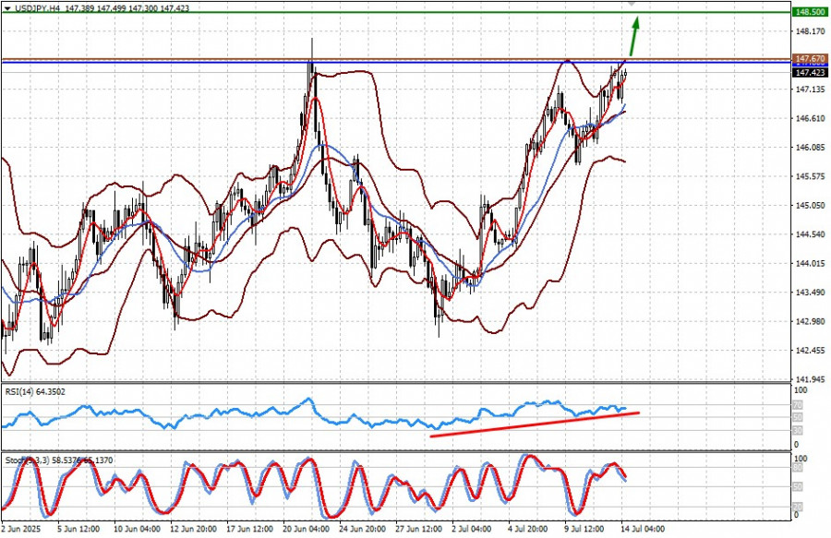Click the 10 Jun 04:00 time label
Image resolution: width=831 pixels, height=538 pixels.
point(138,529)
